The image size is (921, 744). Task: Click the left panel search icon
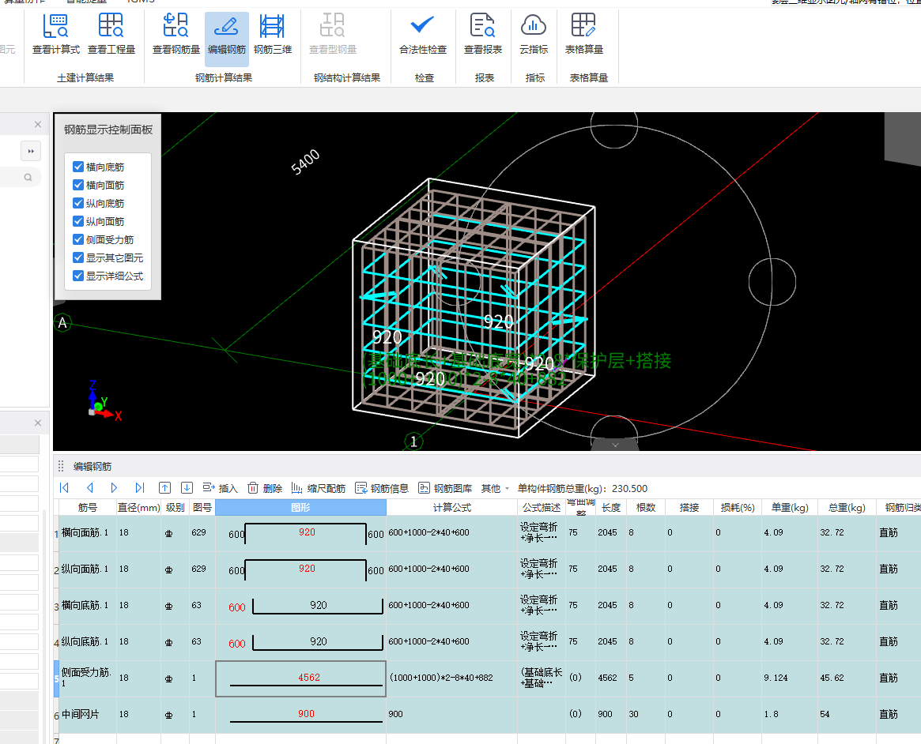point(28,177)
